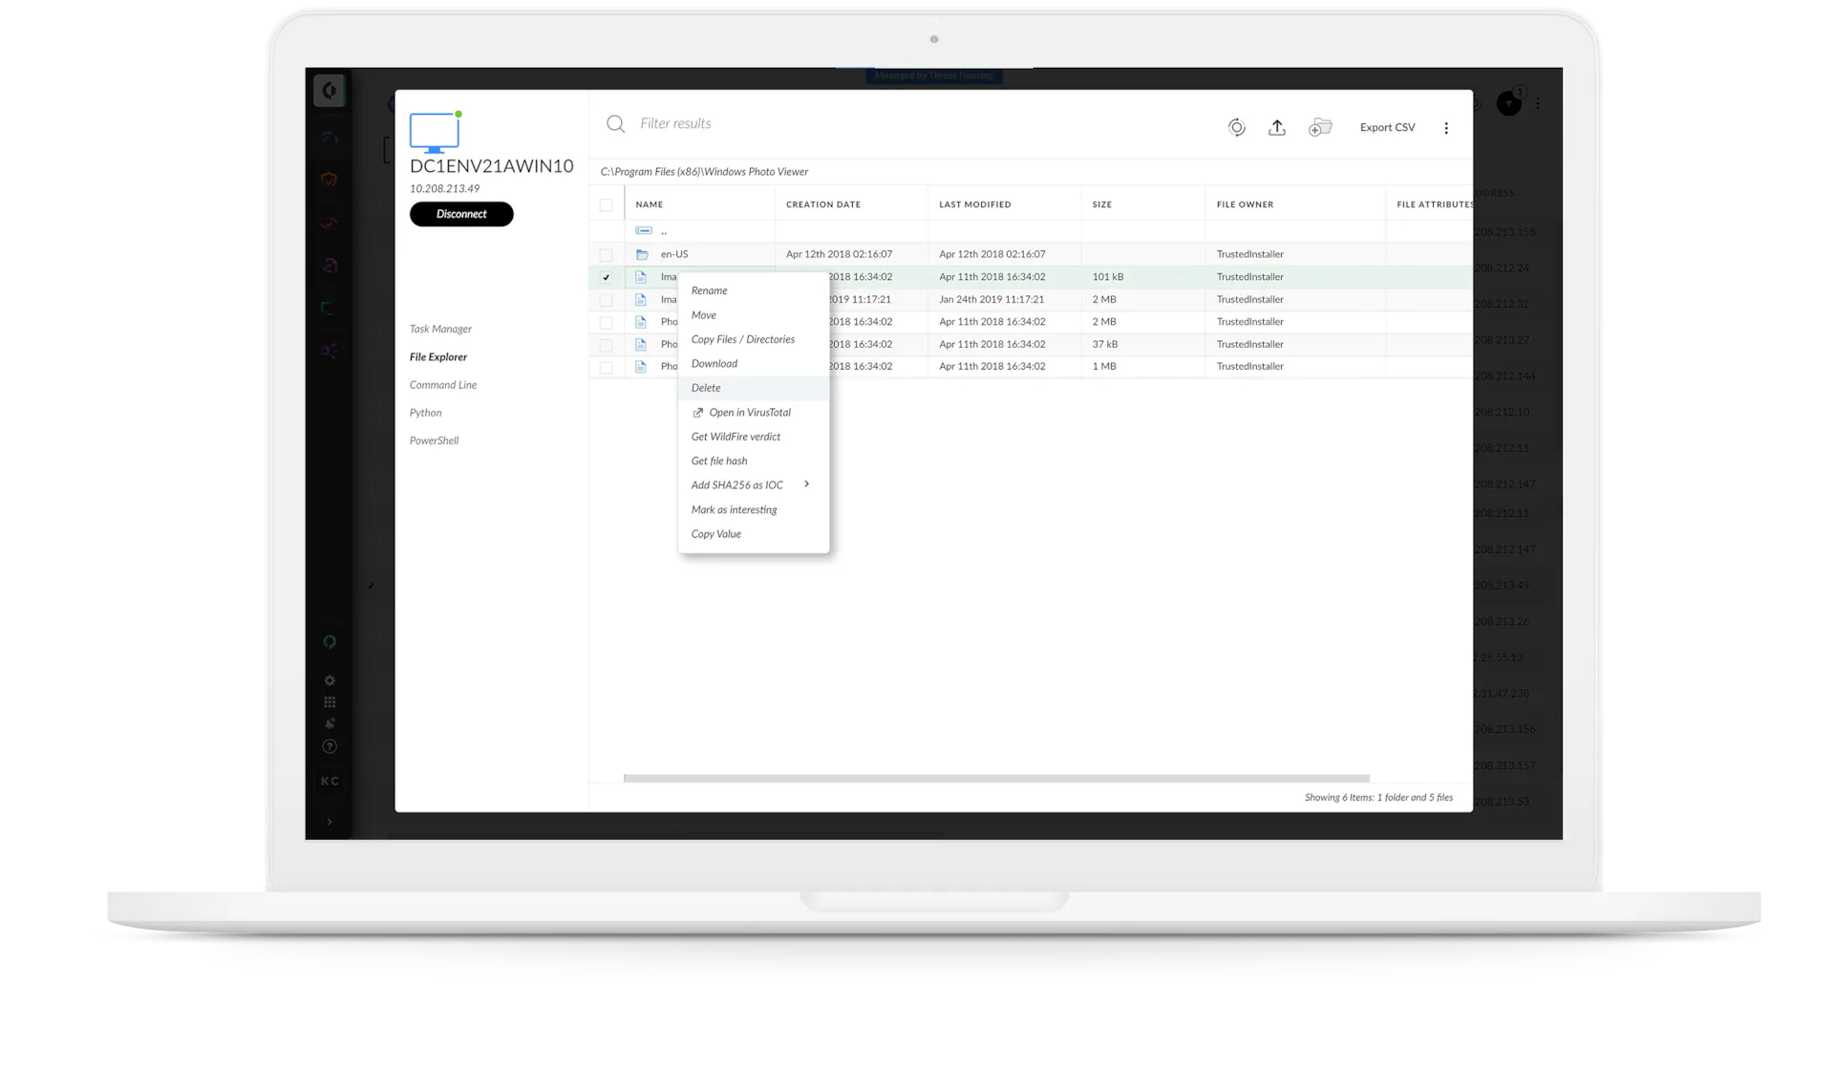Open the en-US folder icon
1834x1072 pixels.
(x=642, y=254)
